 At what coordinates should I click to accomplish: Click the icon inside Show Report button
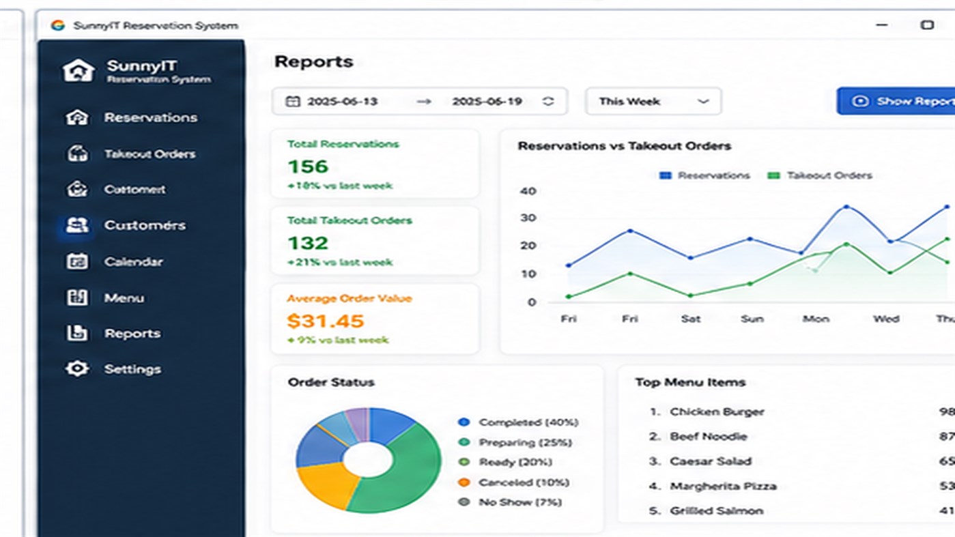coord(860,101)
